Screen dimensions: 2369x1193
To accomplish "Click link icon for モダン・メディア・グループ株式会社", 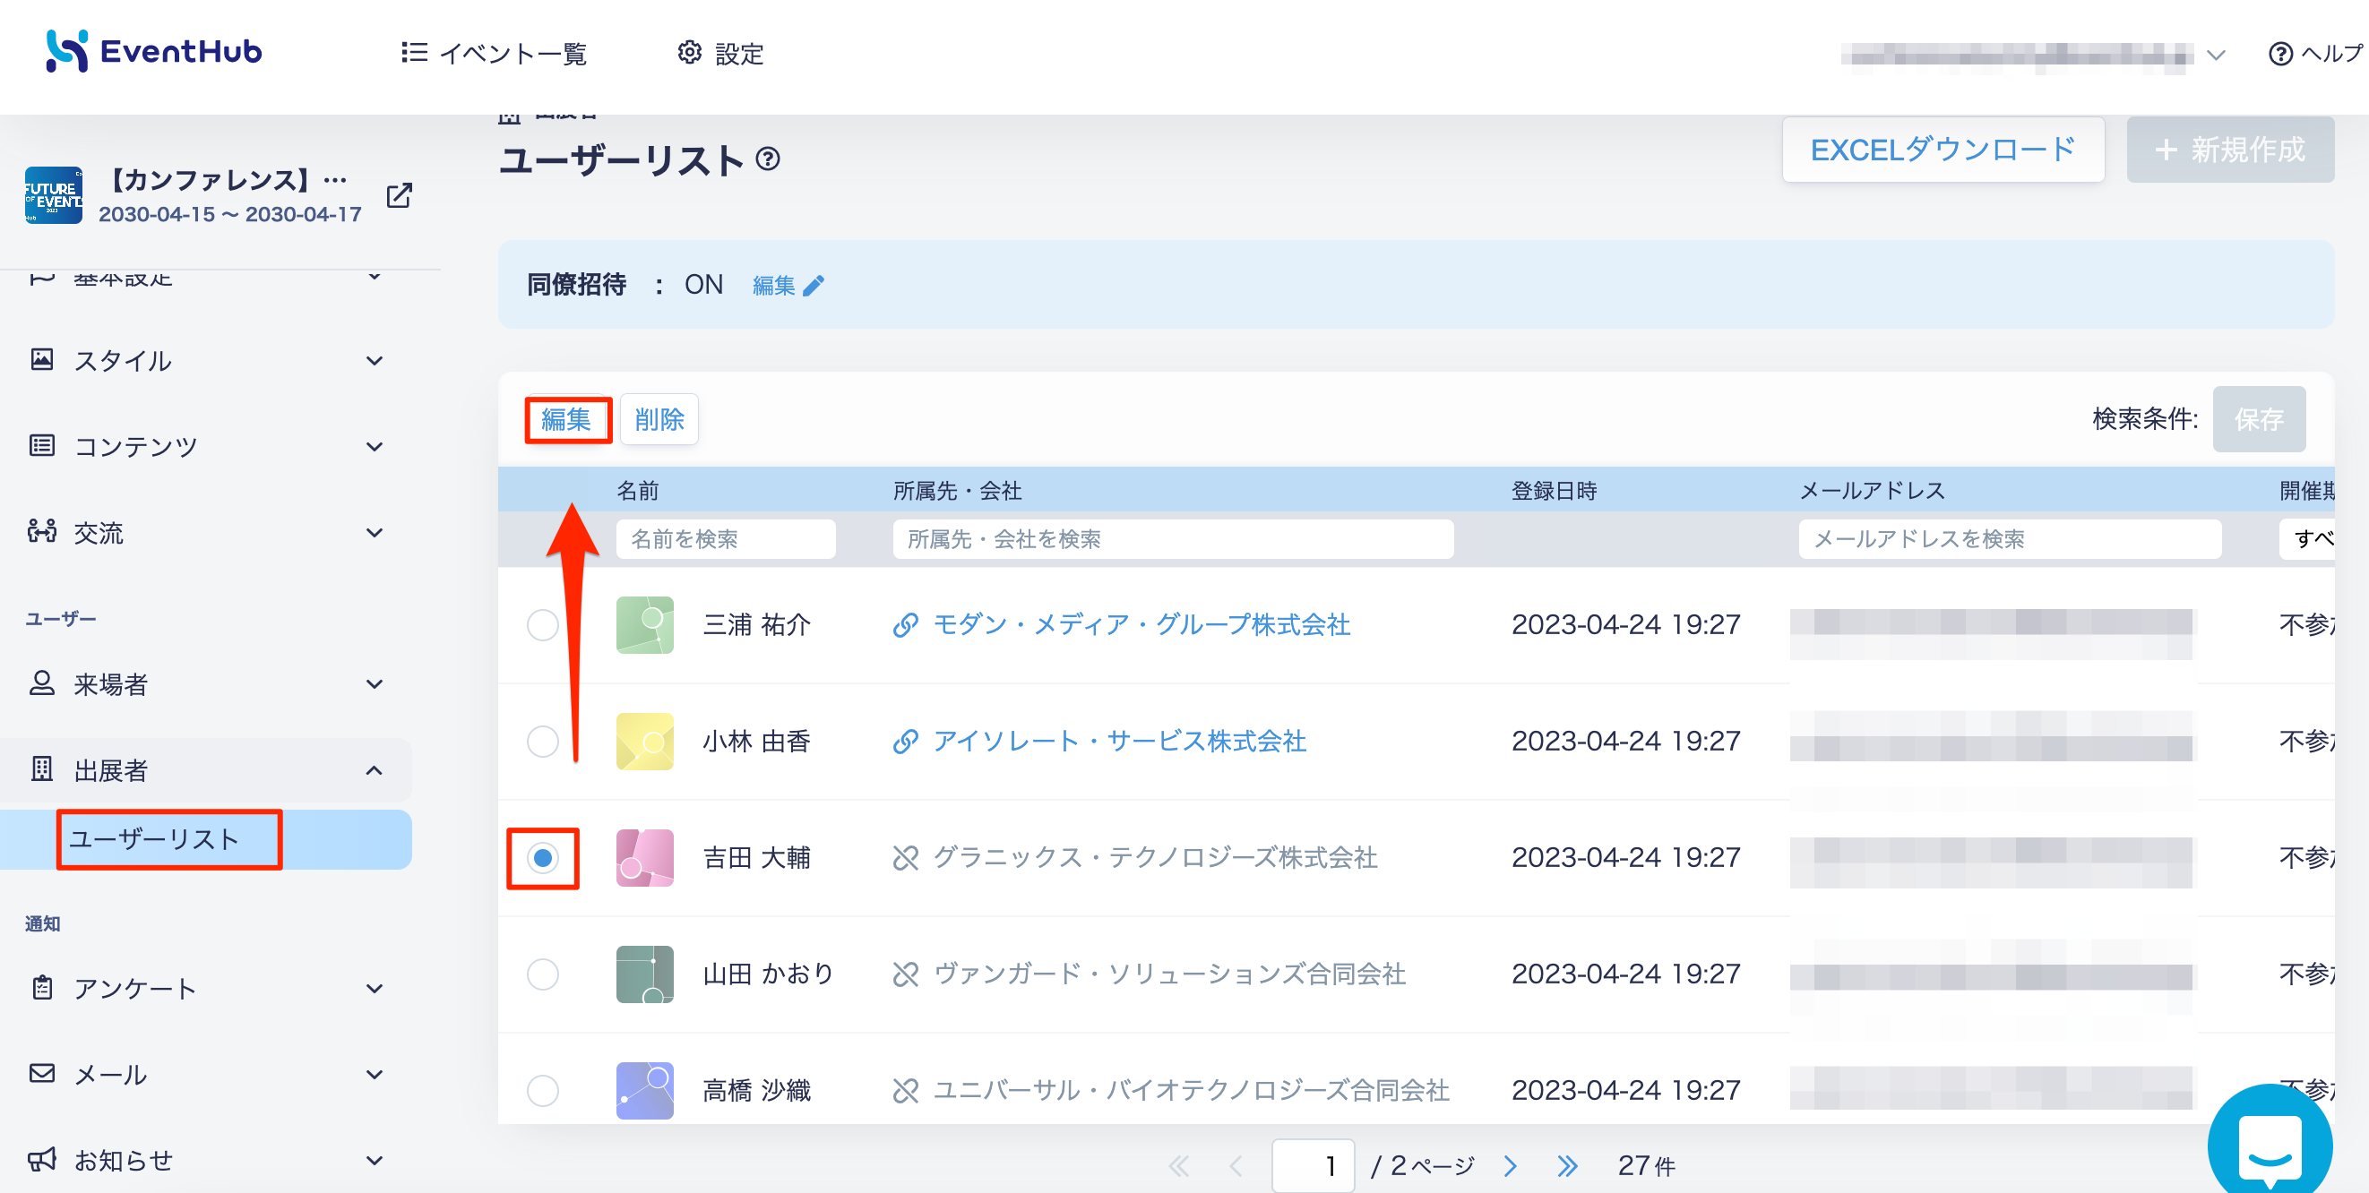I will tap(906, 625).
